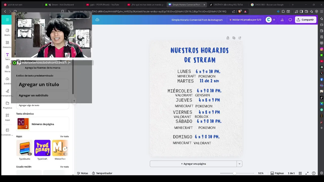This screenshot has height=182, width=324.
Task: Click the 51% zoom level value
Action: [261, 173]
